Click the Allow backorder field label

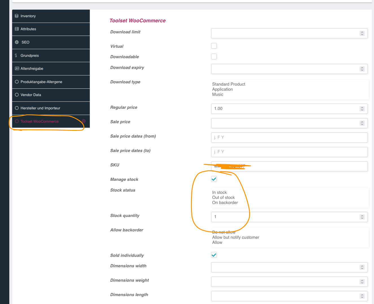coord(127,230)
